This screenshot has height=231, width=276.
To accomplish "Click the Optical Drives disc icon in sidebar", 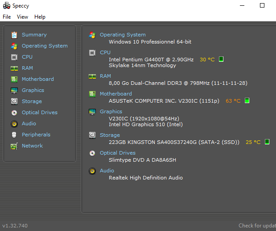I will pyautogui.click(x=14, y=112).
